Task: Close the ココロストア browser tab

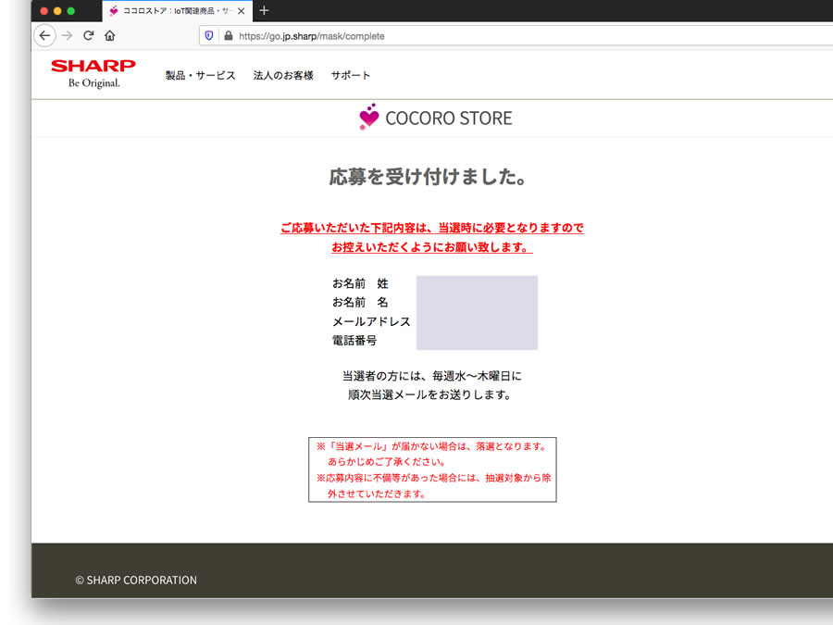Action: (242, 10)
